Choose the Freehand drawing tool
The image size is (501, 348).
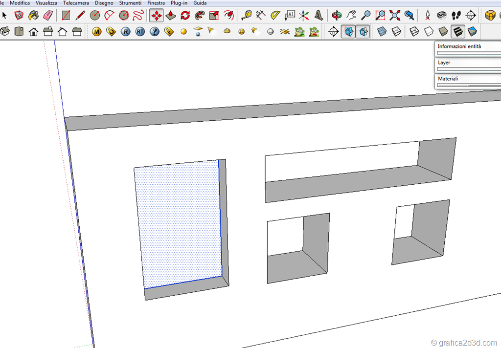tap(138, 16)
